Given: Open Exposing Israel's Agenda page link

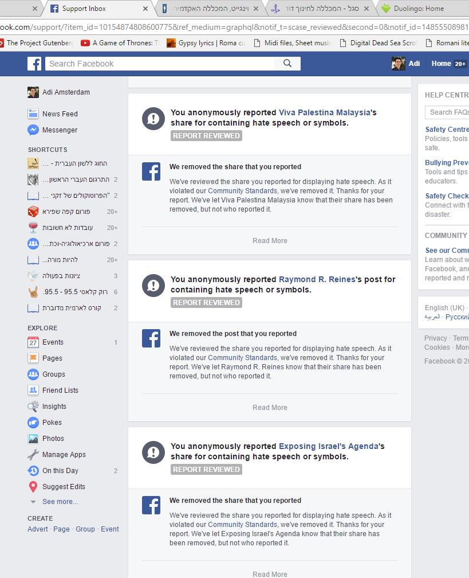Looking at the screenshot, I should [328, 446].
